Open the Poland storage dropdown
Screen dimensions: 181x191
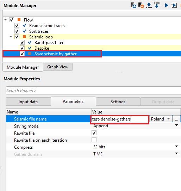click(161, 119)
